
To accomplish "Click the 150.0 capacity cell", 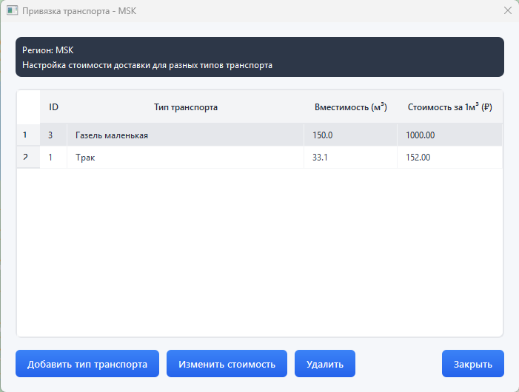I will tap(350, 135).
